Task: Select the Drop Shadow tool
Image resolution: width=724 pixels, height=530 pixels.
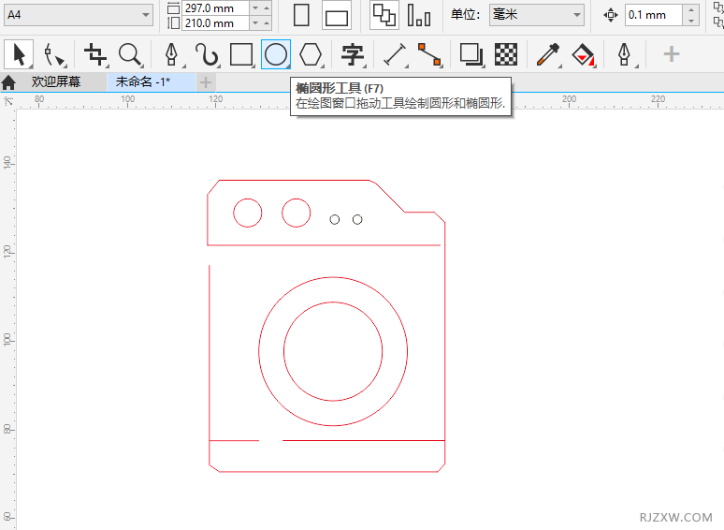Action: point(471,54)
